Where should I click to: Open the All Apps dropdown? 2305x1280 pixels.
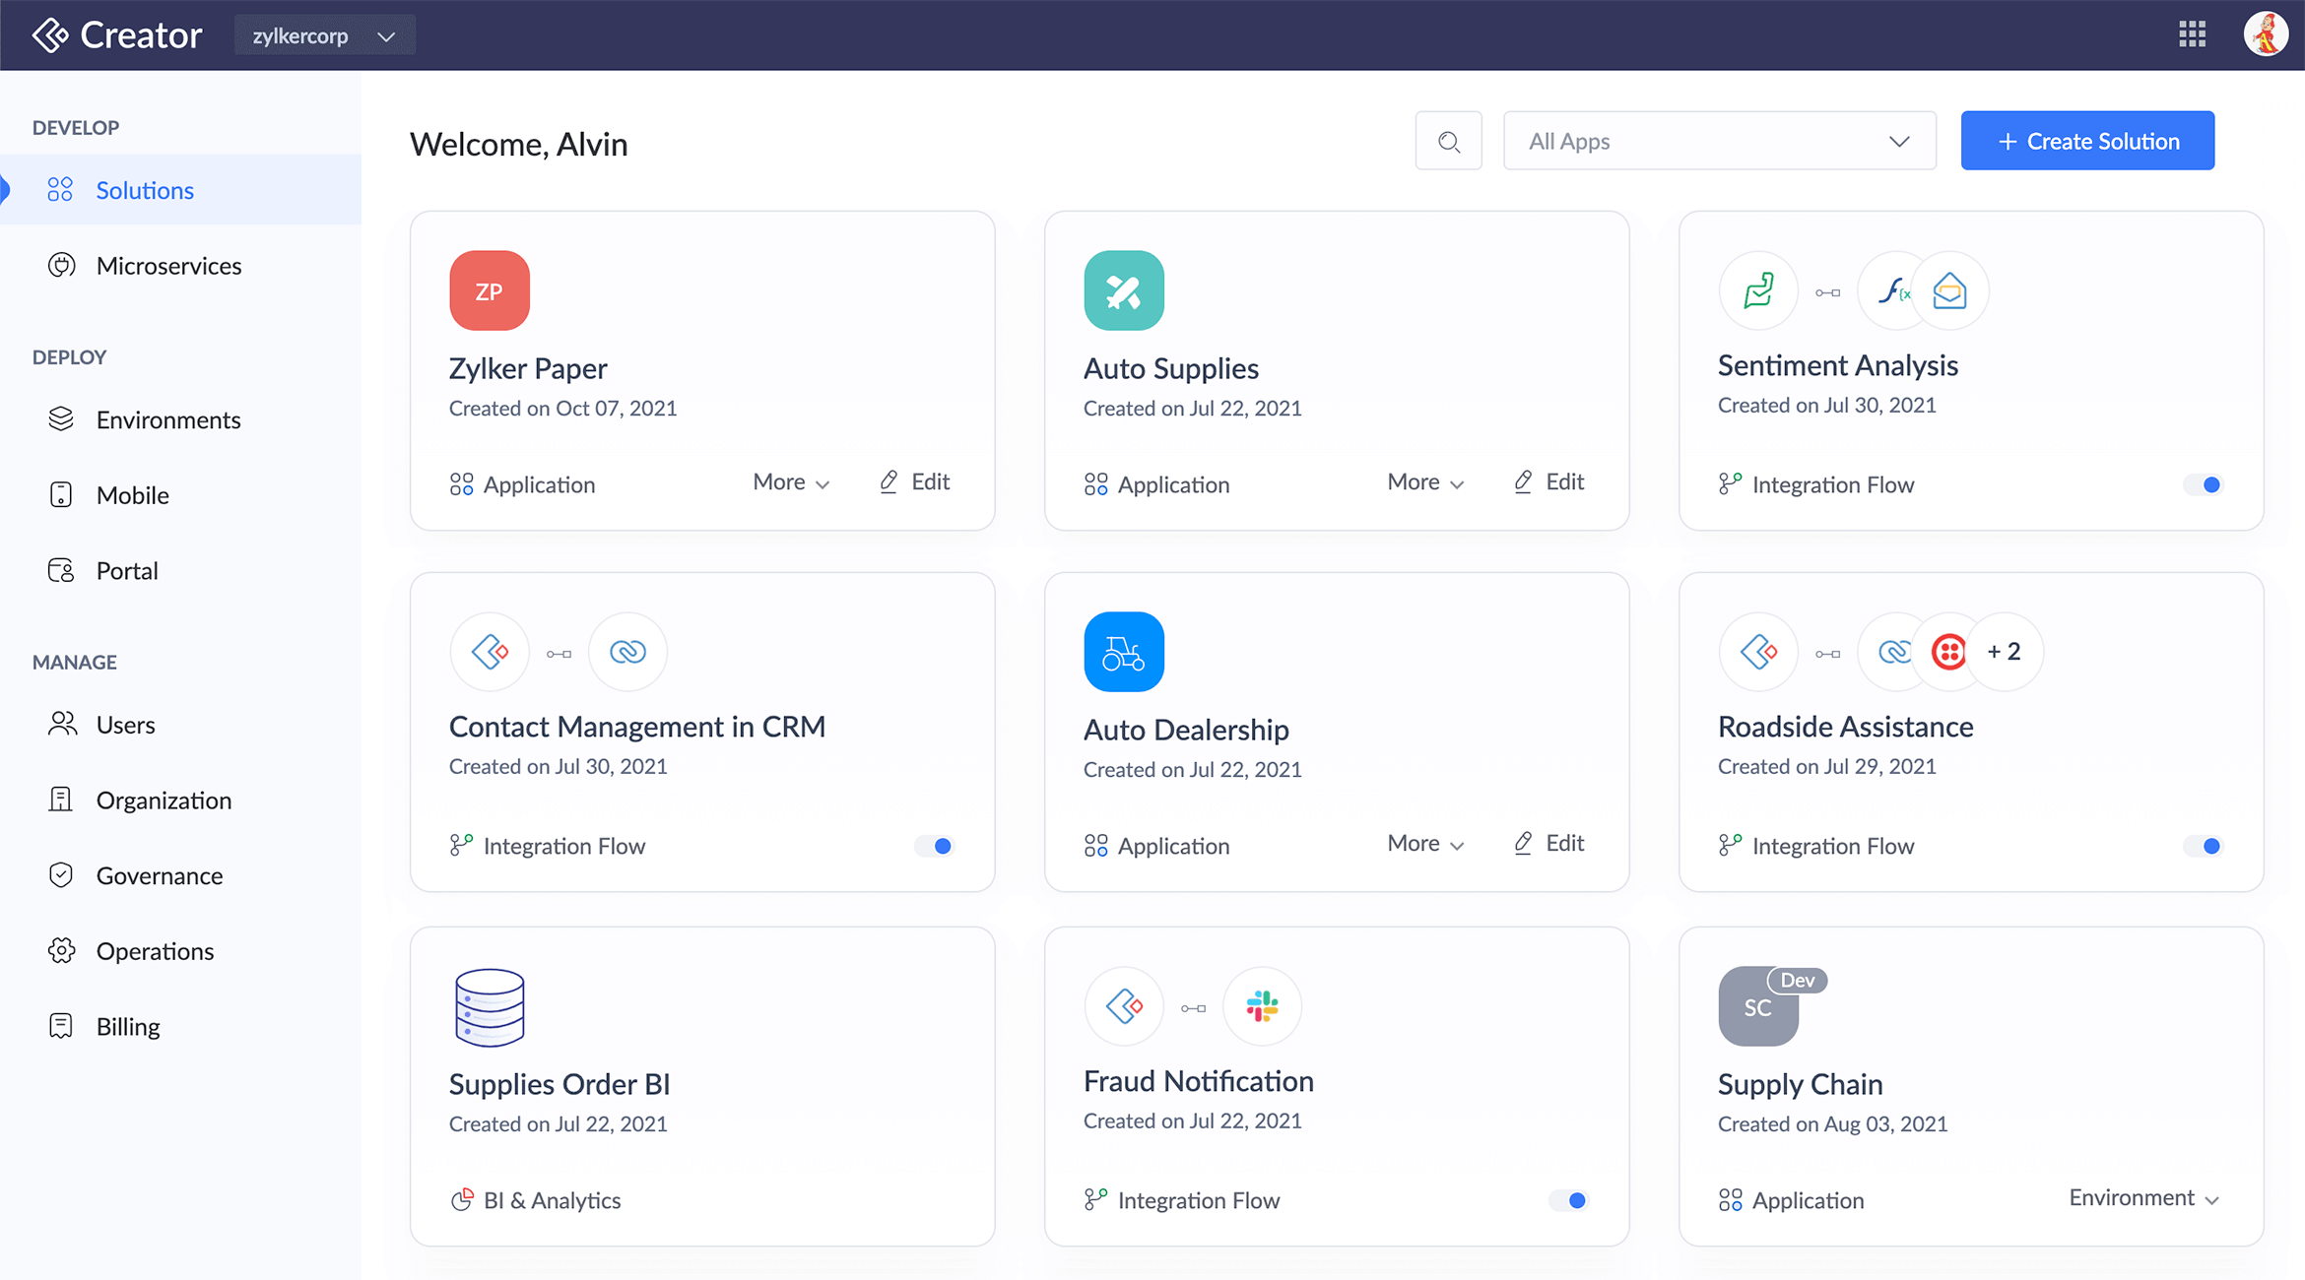pos(1718,141)
